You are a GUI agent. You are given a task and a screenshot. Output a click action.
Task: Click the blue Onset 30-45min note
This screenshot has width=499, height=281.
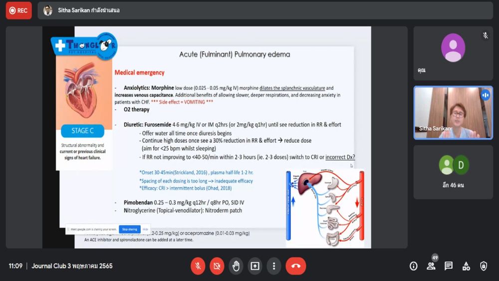[196, 173]
